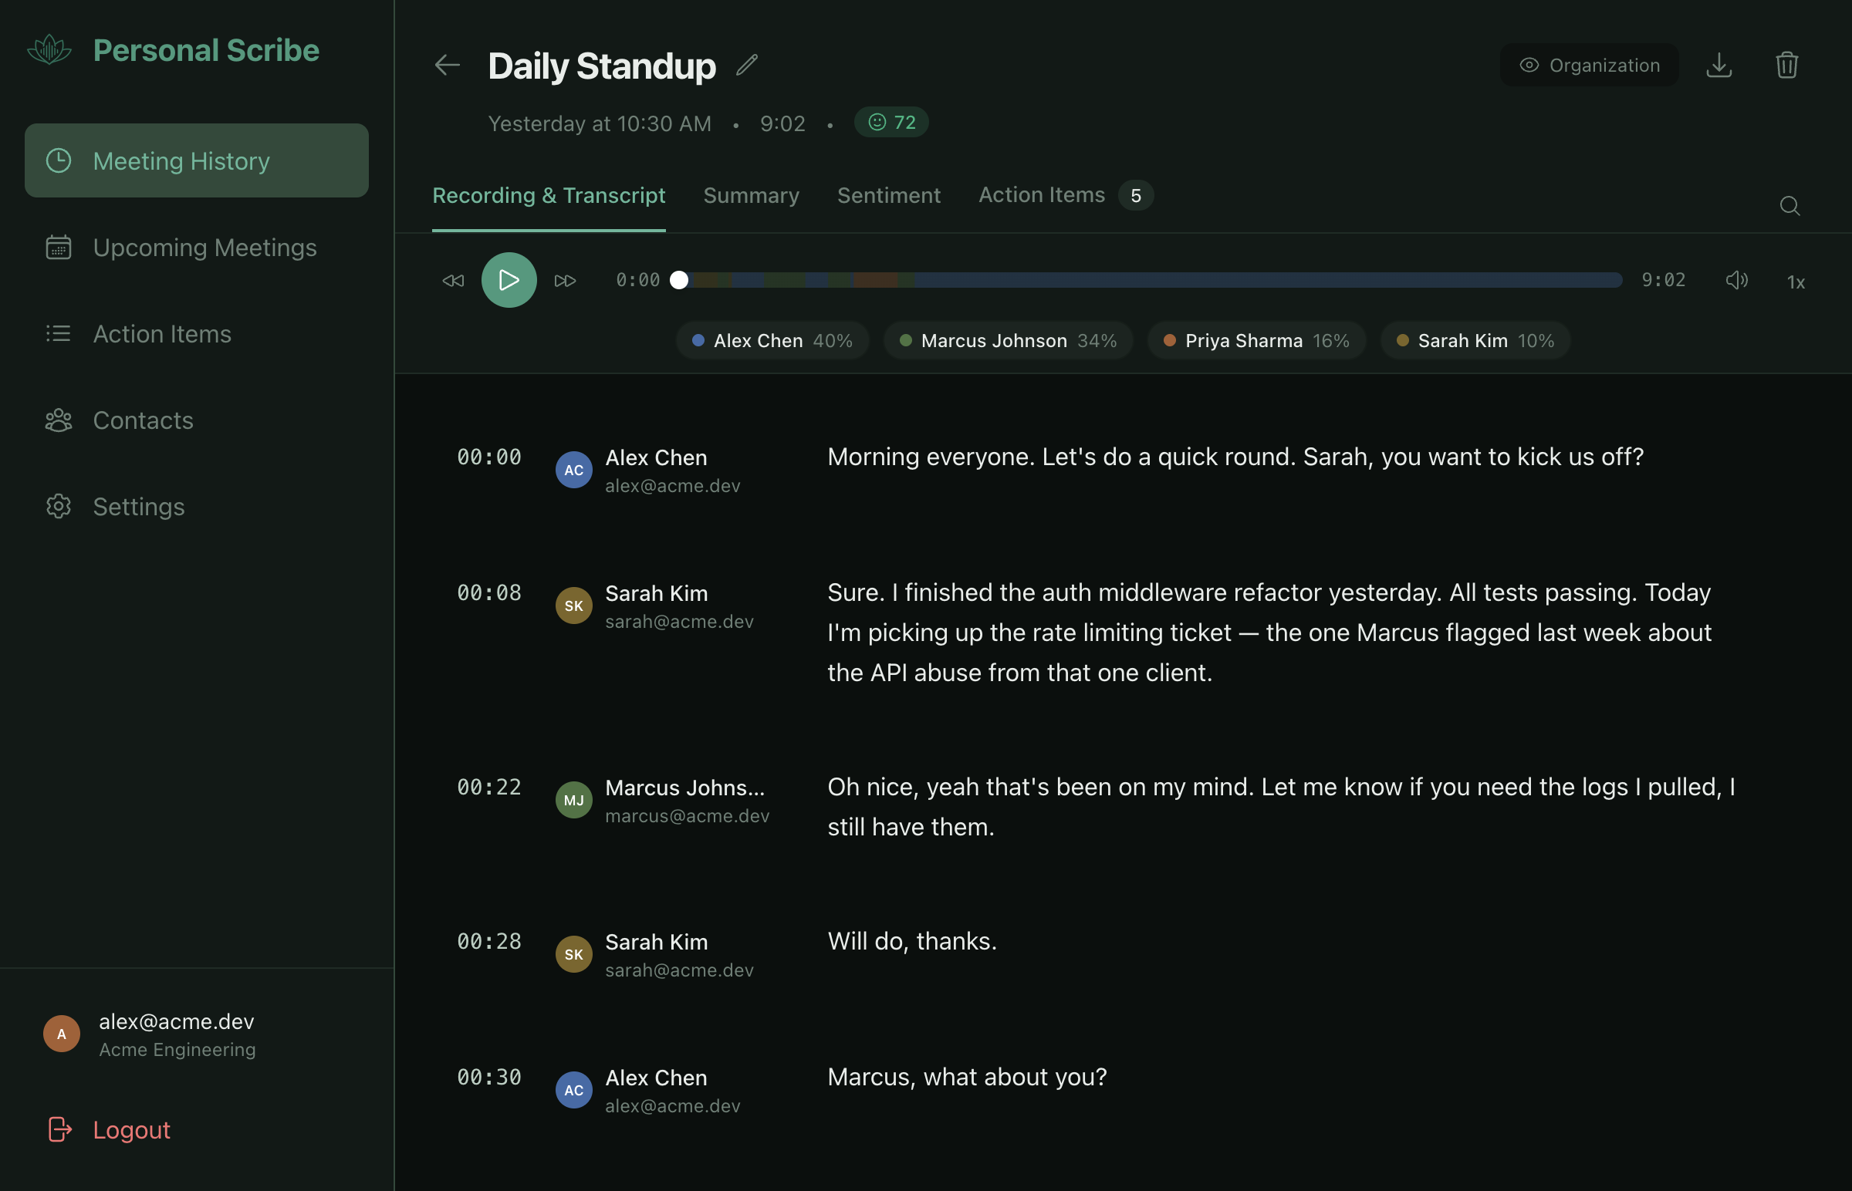The image size is (1852, 1191).
Task: Open the Action Items tab with 5 badge
Action: click(x=1065, y=196)
